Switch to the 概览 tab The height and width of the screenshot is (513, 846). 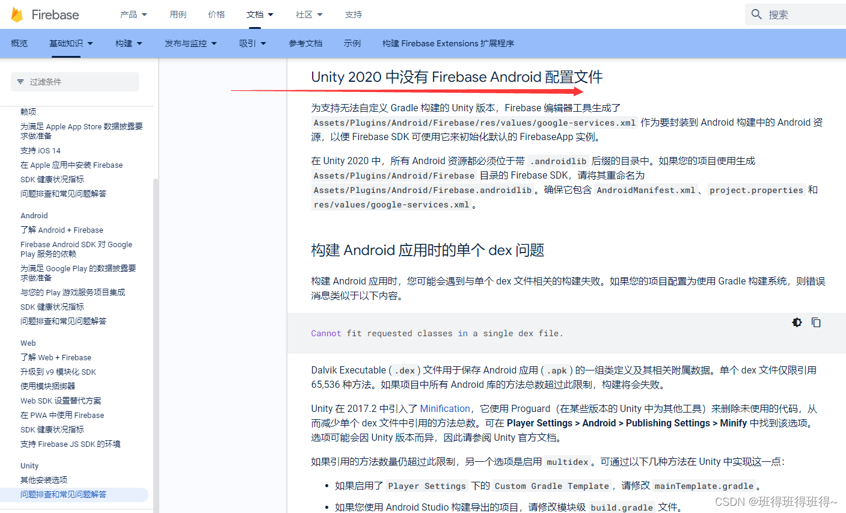tap(19, 43)
